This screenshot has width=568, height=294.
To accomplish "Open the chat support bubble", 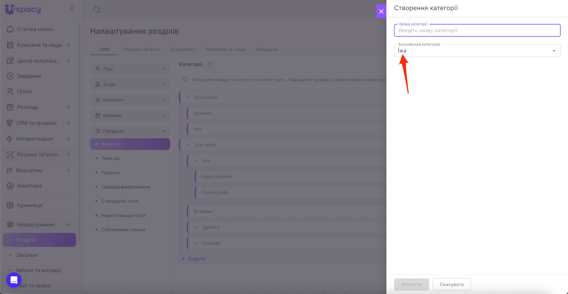I will (14, 280).
